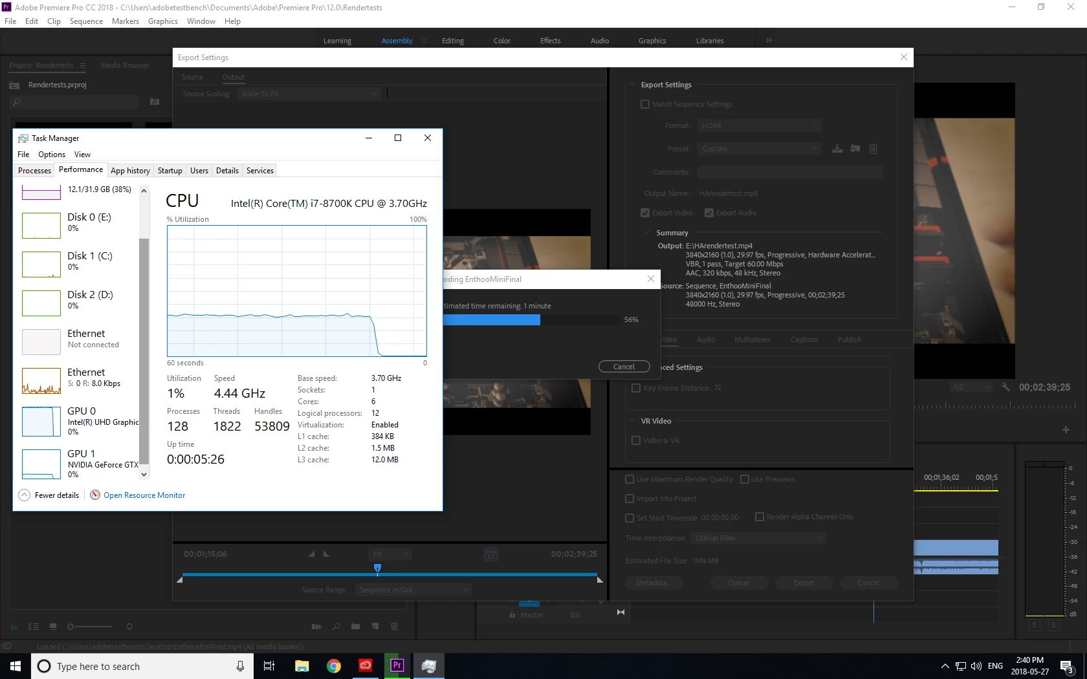Open Premiere Pro from the taskbar
The width and height of the screenshot is (1087, 679).
tap(397, 665)
